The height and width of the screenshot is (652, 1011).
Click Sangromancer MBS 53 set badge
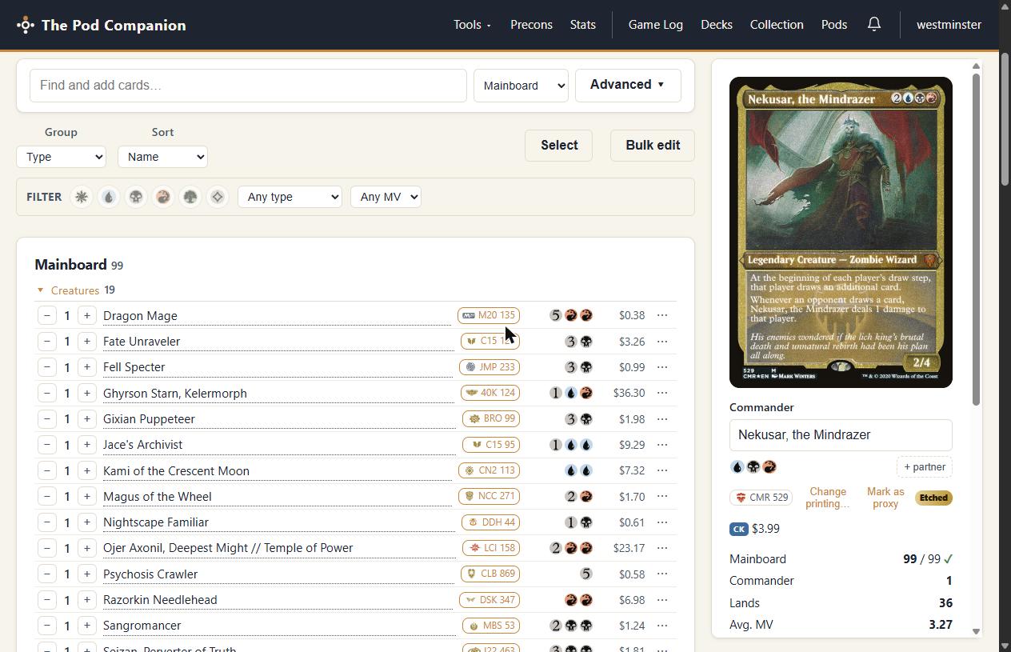[491, 626]
